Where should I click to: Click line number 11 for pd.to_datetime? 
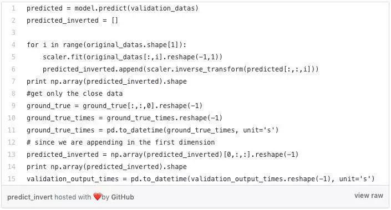point(12,130)
